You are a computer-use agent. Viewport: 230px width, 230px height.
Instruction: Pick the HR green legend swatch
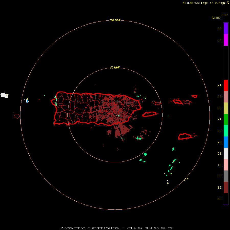pyautogui.click(x=226, y=119)
